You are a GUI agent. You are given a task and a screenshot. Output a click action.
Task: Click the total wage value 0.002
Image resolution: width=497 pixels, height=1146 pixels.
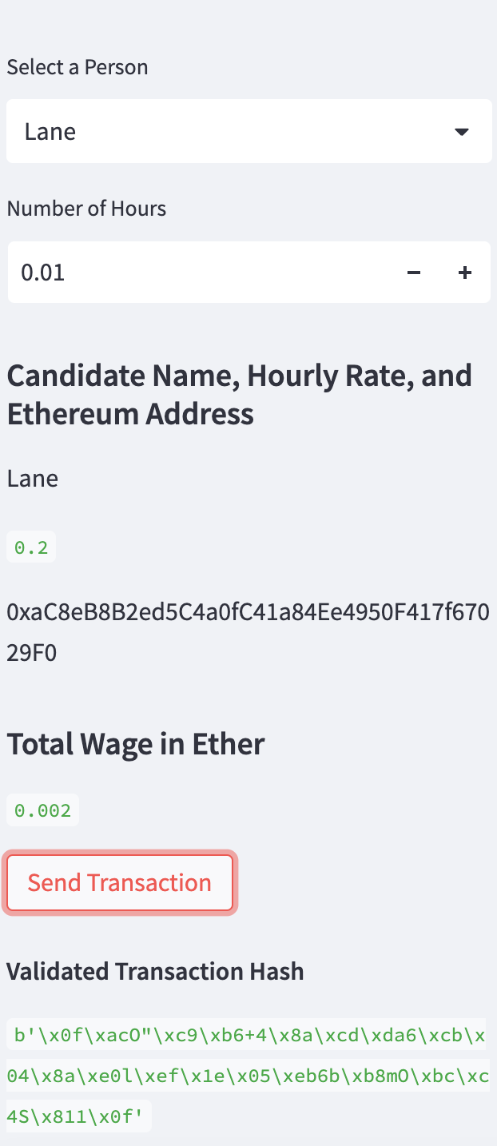pos(42,810)
